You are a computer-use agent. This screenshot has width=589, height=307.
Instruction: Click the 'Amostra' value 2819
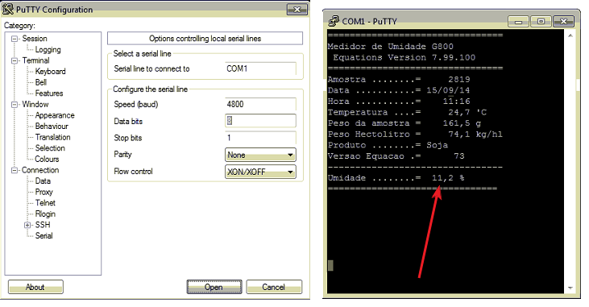[459, 79]
